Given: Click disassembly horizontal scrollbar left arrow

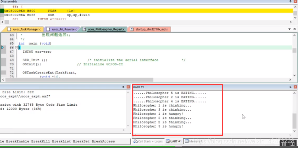Looking at the screenshot, I should click(2, 22).
